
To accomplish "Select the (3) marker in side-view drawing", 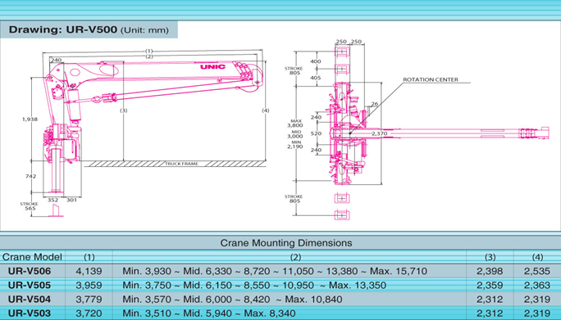I will pyautogui.click(x=123, y=110).
